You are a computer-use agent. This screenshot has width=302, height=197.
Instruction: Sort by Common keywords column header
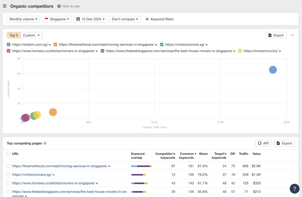tap(187, 155)
